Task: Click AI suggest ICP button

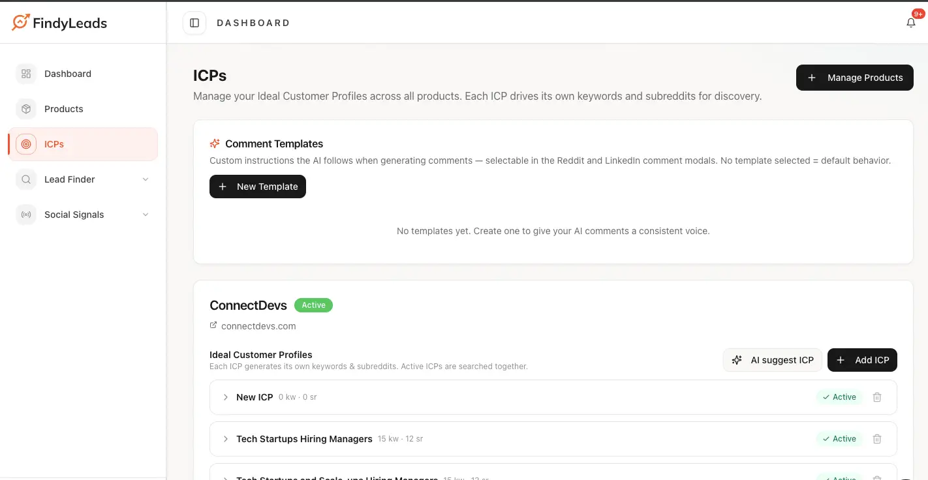Action: click(773, 360)
